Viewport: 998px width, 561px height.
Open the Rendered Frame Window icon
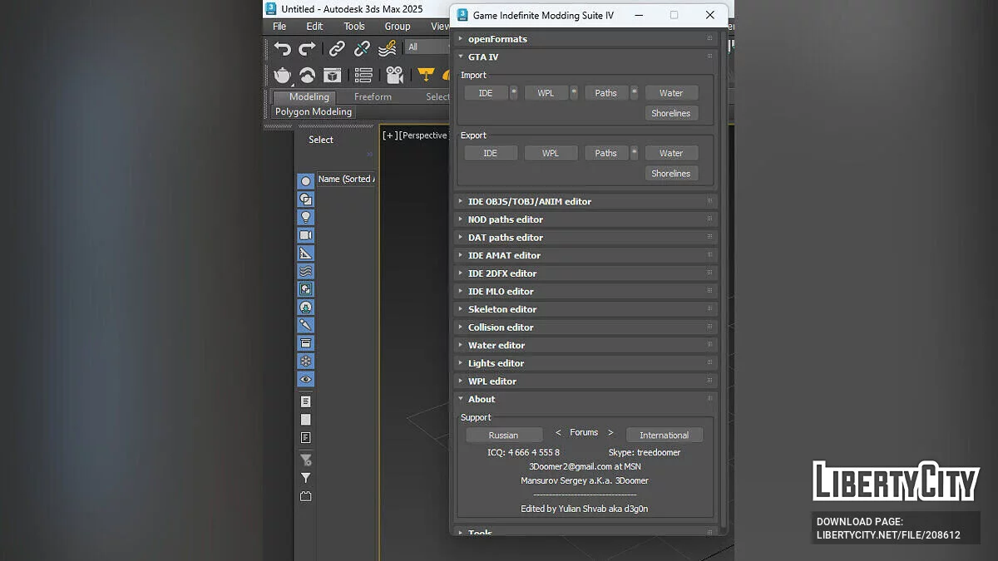pos(332,76)
